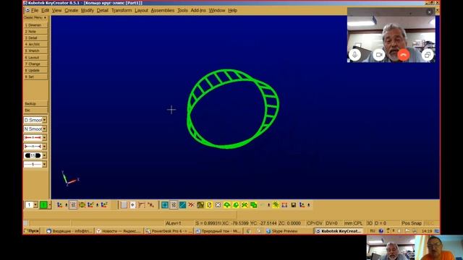Expand the Classic Menu header dropdown
This screenshot has height=260, width=463.
click(x=45, y=17)
